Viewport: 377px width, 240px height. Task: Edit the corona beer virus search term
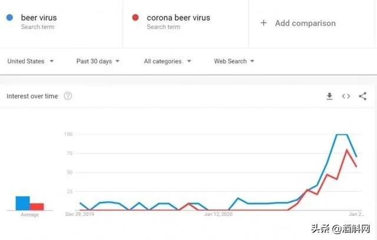point(178,18)
